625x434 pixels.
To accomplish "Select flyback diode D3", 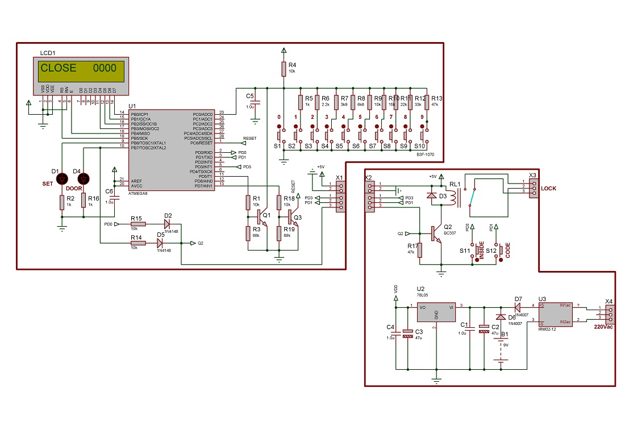I will click(x=432, y=195).
